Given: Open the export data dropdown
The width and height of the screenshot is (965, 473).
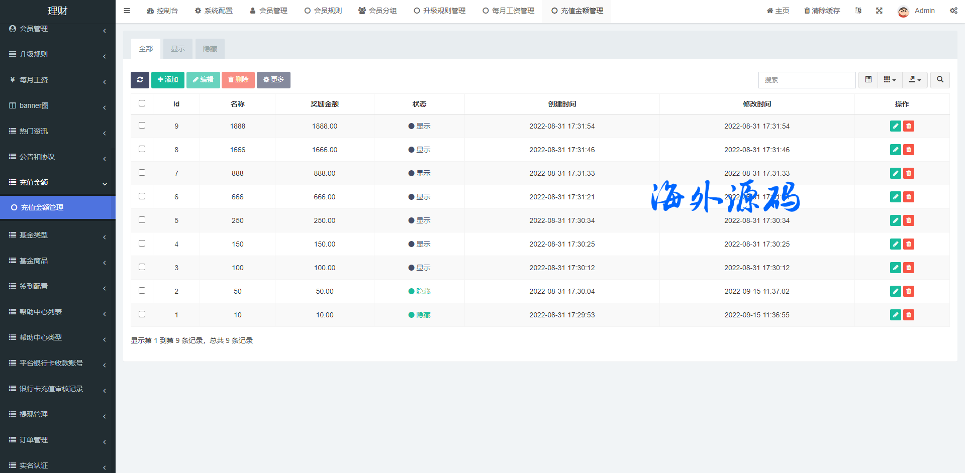Looking at the screenshot, I should pyautogui.click(x=915, y=80).
